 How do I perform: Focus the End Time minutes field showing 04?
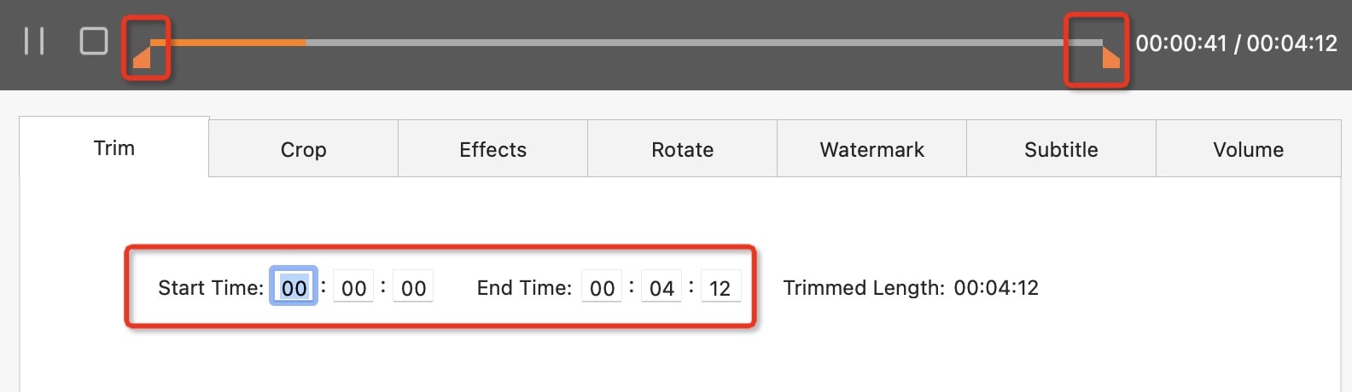point(661,288)
